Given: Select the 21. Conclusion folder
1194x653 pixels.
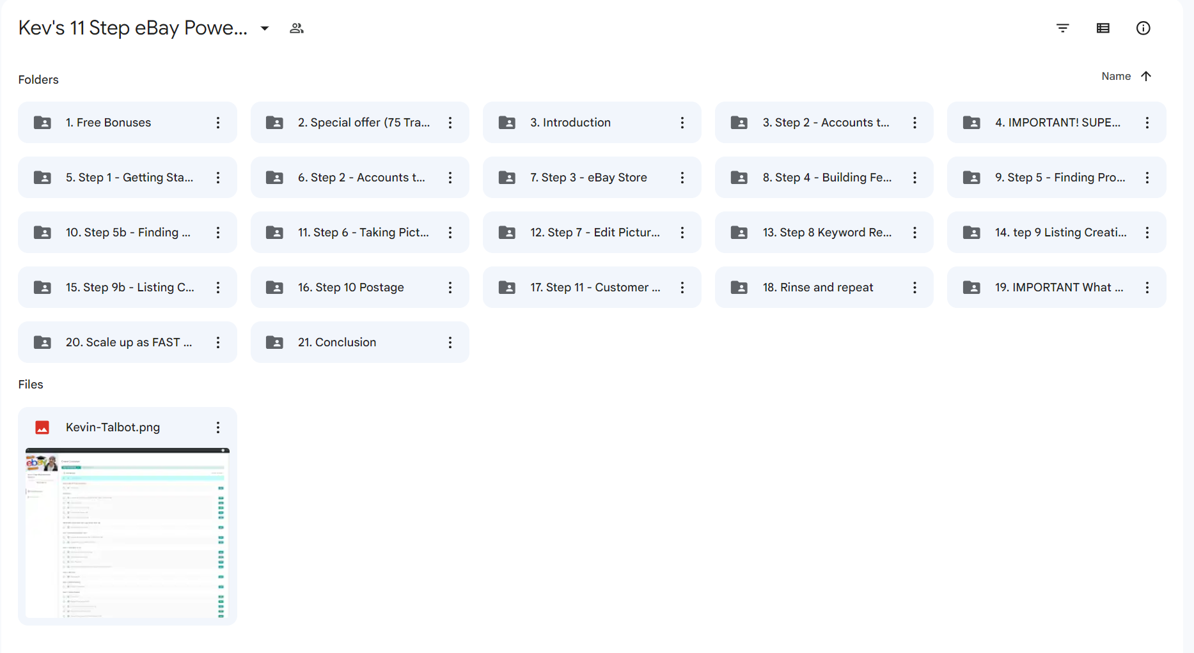Looking at the screenshot, I should click(x=360, y=342).
